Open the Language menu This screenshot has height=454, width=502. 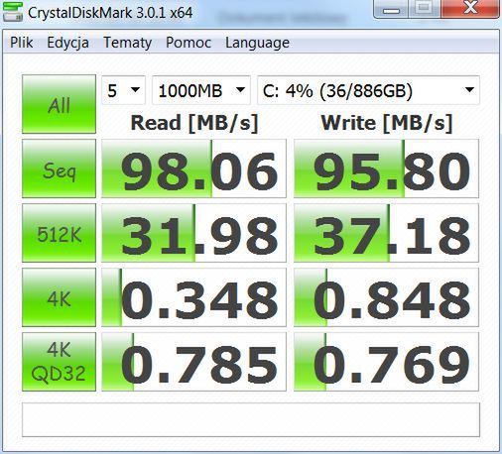tap(257, 43)
